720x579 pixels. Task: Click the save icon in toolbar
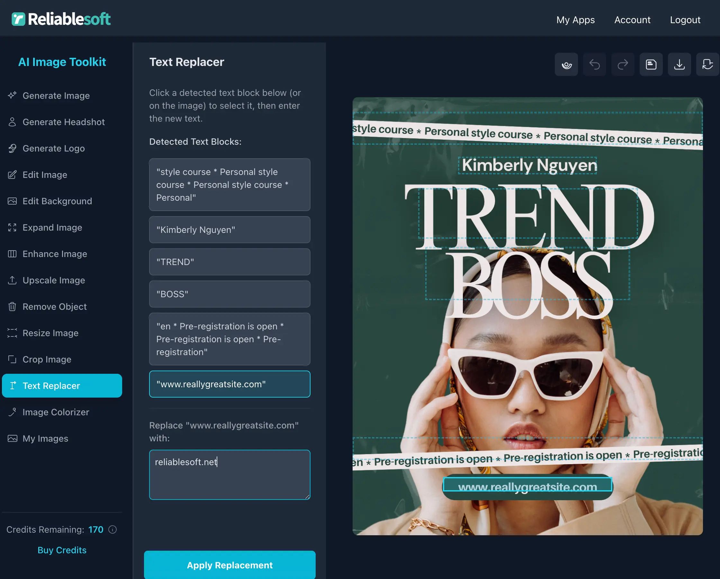click(x=651, y=64)
